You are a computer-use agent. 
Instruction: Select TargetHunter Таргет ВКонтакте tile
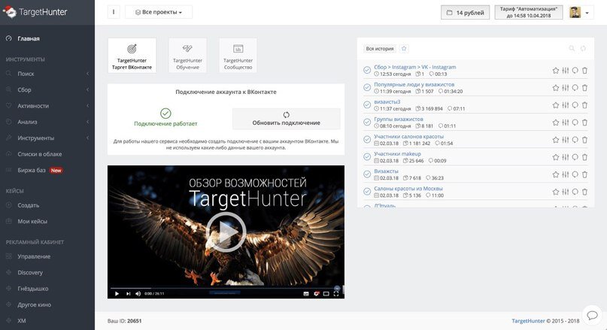click(x=132, y=56)
